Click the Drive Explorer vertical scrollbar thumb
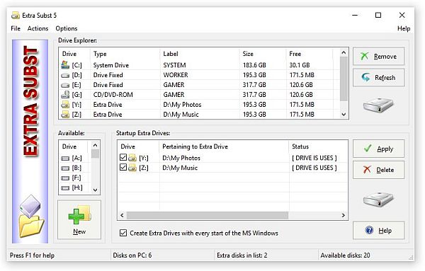 (x=344, y=79)
